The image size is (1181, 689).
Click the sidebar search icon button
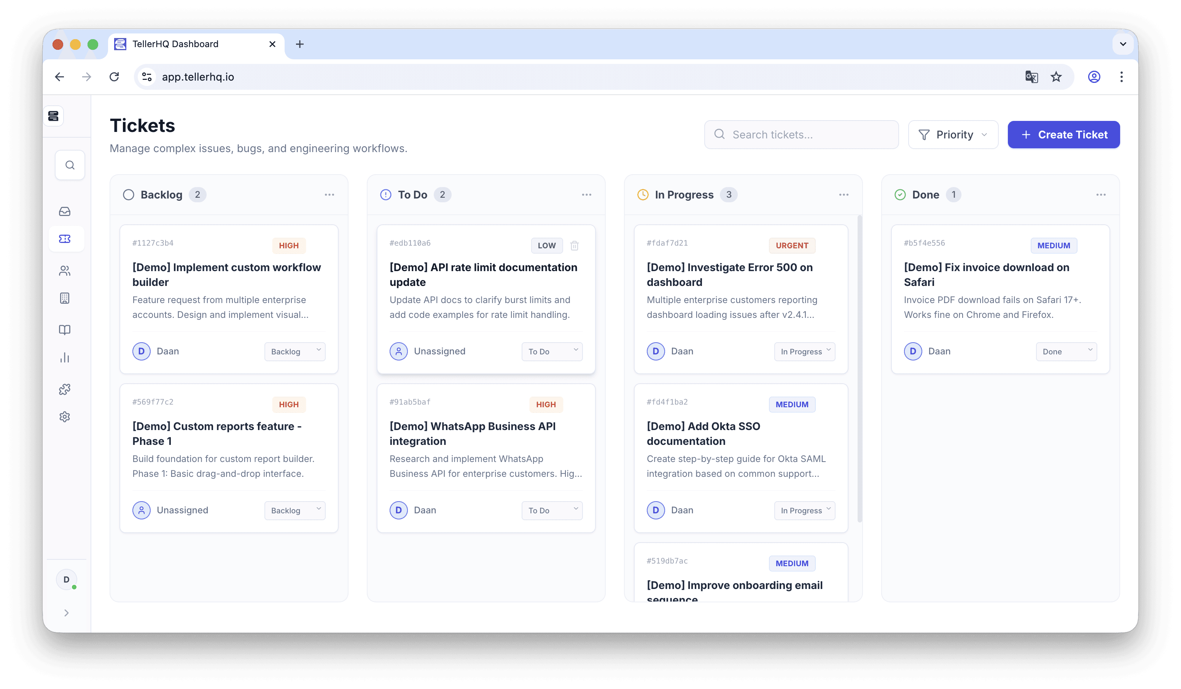coord(70,165)
